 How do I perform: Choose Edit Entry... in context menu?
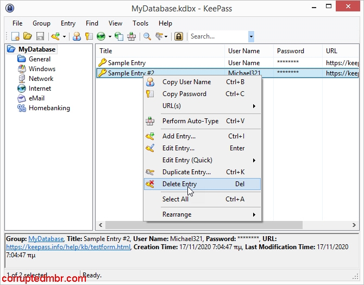[x=202, y=148]
